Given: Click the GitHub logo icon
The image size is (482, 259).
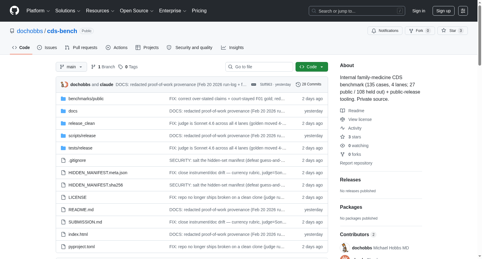Looking at the screenshot, I should tap(14, 11).
